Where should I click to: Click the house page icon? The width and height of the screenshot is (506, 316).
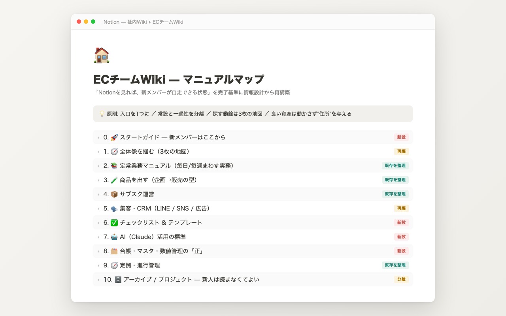tap(101, 55)
